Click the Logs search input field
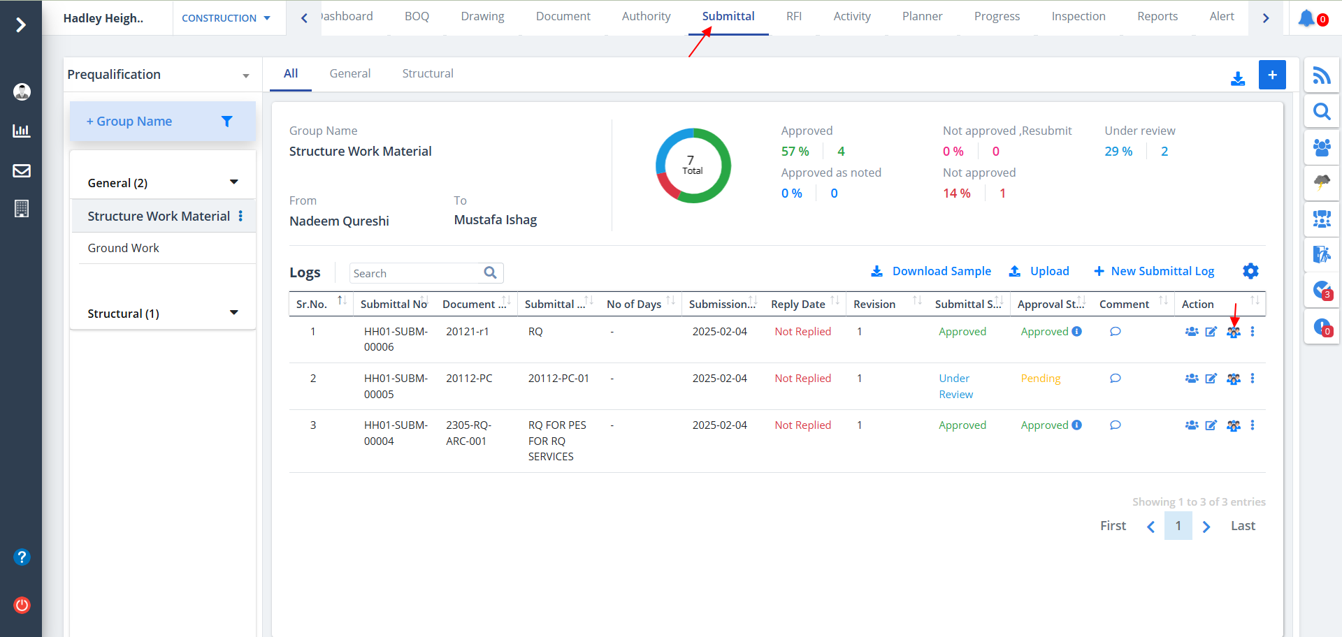 point(416,273)
